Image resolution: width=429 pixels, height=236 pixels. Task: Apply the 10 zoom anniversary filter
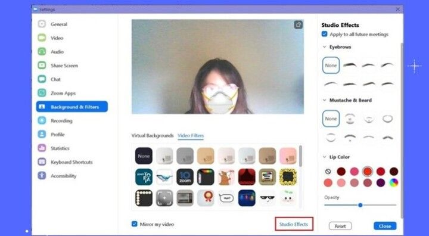[x=185, y=177]
